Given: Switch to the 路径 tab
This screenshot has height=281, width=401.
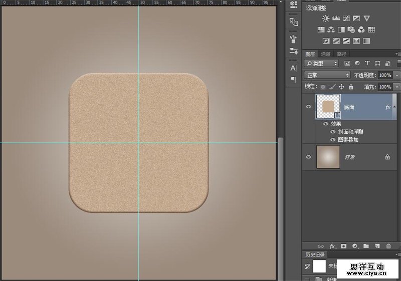Looking at the screenshot, I should click(341, 54).
